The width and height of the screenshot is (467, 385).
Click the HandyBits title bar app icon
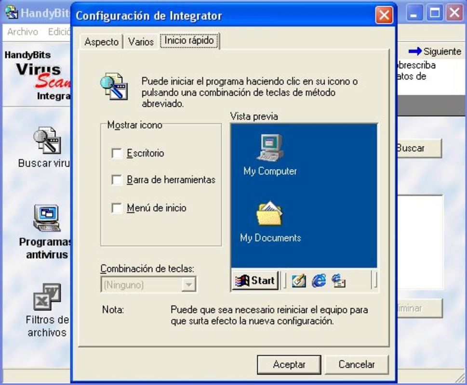coord(11,13)
